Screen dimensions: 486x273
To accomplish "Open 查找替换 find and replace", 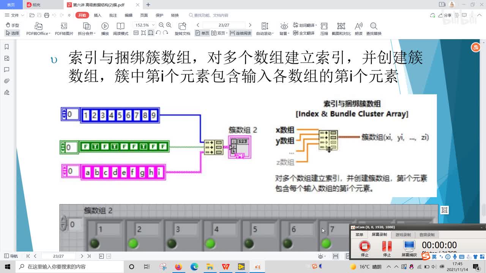I will (x=374, y=29).
